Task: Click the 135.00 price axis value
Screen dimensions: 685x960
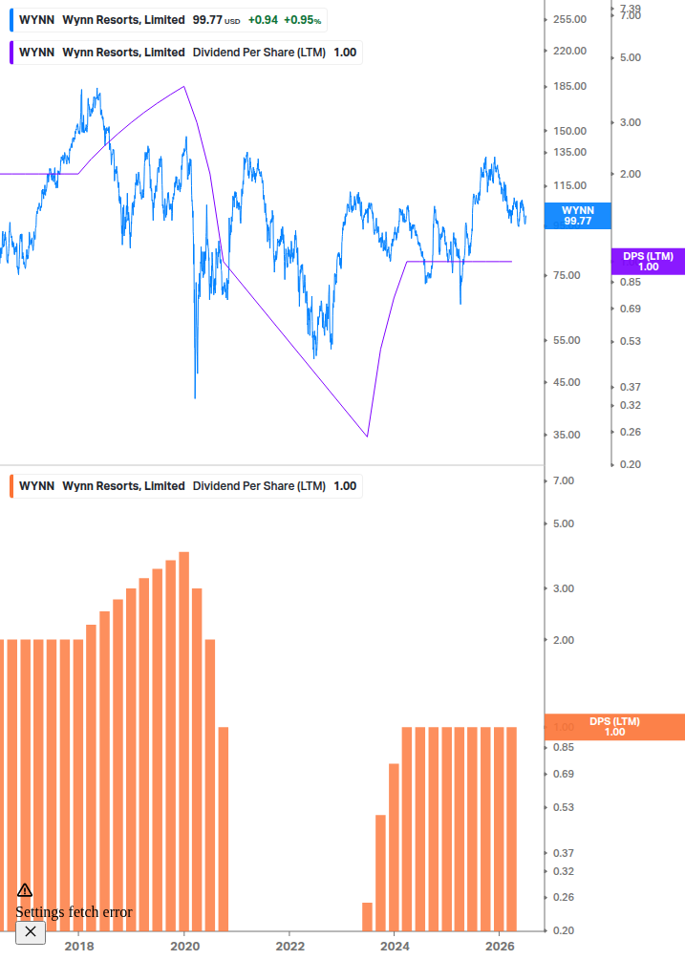Action: [x=570, y=152]
